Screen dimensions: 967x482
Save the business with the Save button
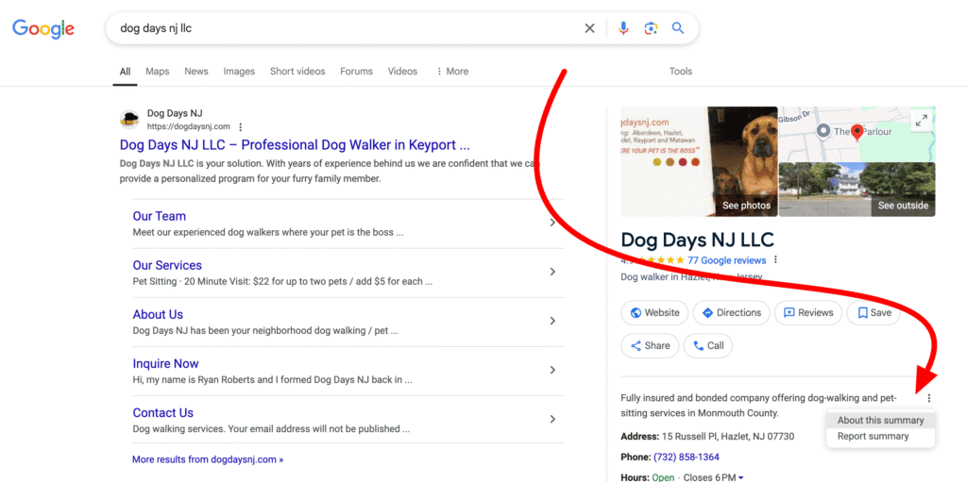pos(874,313)
